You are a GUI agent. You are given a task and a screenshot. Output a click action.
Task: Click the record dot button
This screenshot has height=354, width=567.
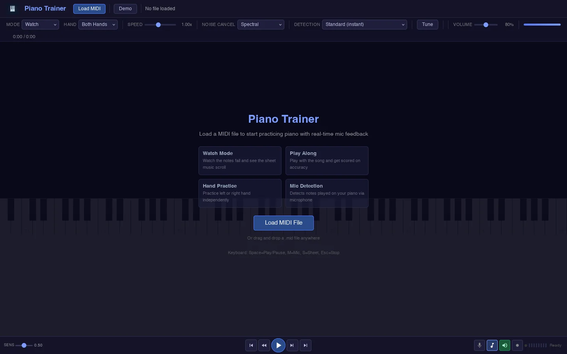[x=517, y=345]
